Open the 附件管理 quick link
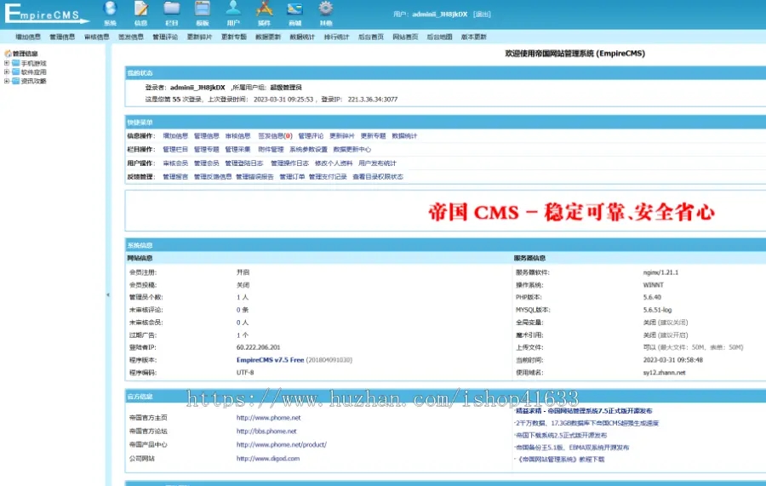 point(271,150)
